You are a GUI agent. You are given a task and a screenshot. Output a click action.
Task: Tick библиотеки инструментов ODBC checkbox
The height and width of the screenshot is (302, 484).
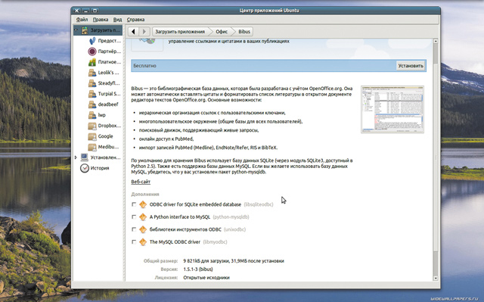click(134, 229)
